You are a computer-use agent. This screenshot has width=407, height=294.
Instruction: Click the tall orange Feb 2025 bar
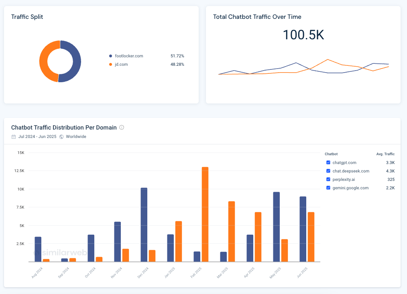click(x=205, y=214)
